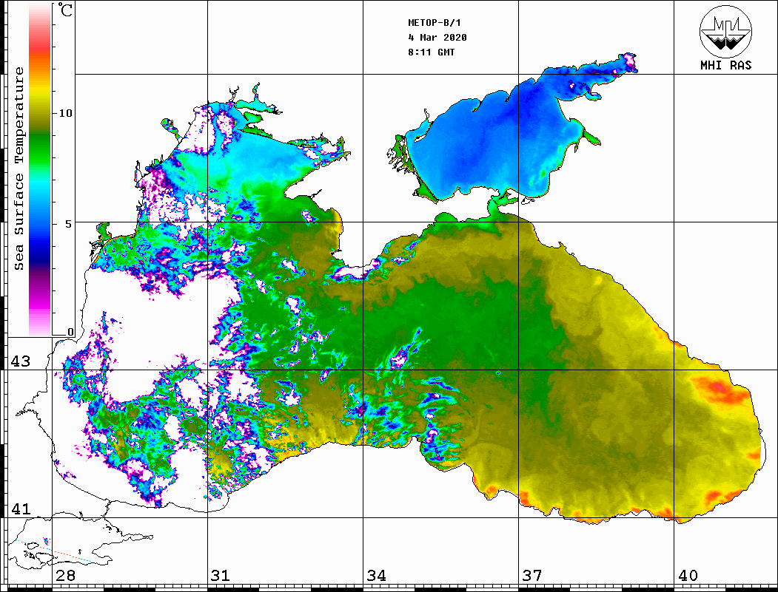
Task: Click the MHI RAS logo emblem
Action: coord(725,31)
